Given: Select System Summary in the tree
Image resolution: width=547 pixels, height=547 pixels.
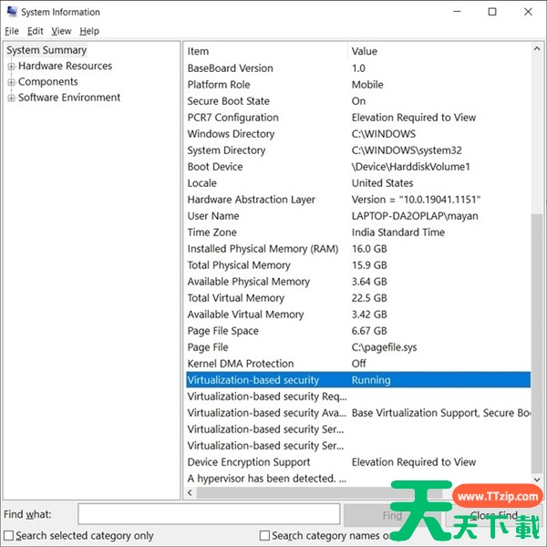Looking at the screenshot, I should pyautogui.click(x=46, y=50).
